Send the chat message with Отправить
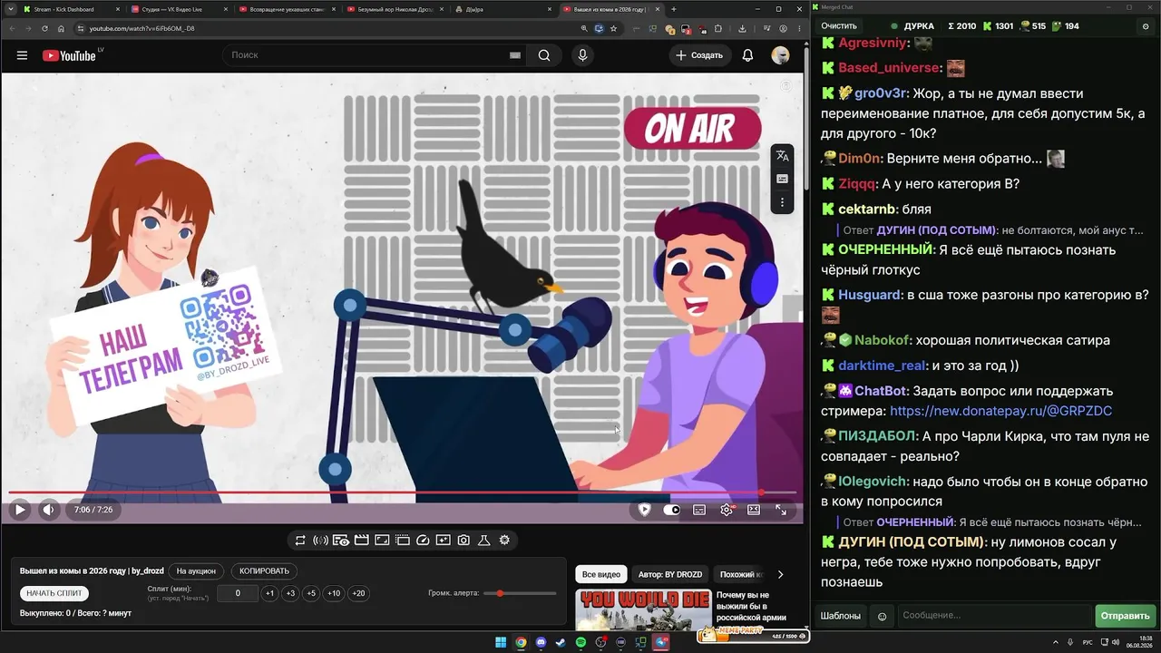This screenshot has height=653, width=1161. [1125, 616]
